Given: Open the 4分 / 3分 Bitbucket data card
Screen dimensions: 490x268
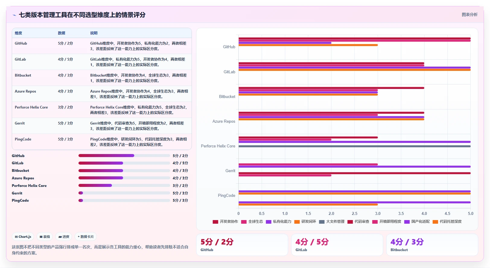Looking at the screenshot, I should (432, 245).
